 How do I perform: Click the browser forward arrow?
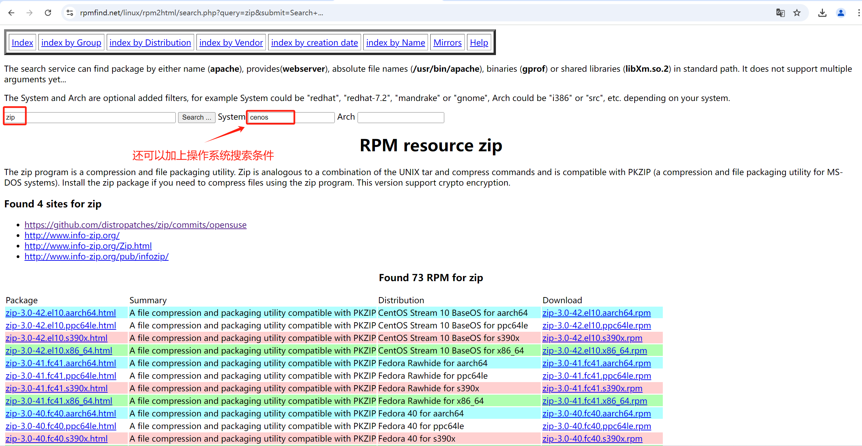click(30, 13)
